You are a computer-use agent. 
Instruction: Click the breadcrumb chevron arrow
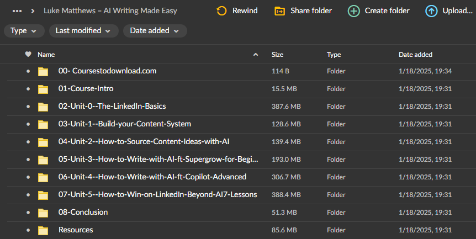tap(33, 11)
